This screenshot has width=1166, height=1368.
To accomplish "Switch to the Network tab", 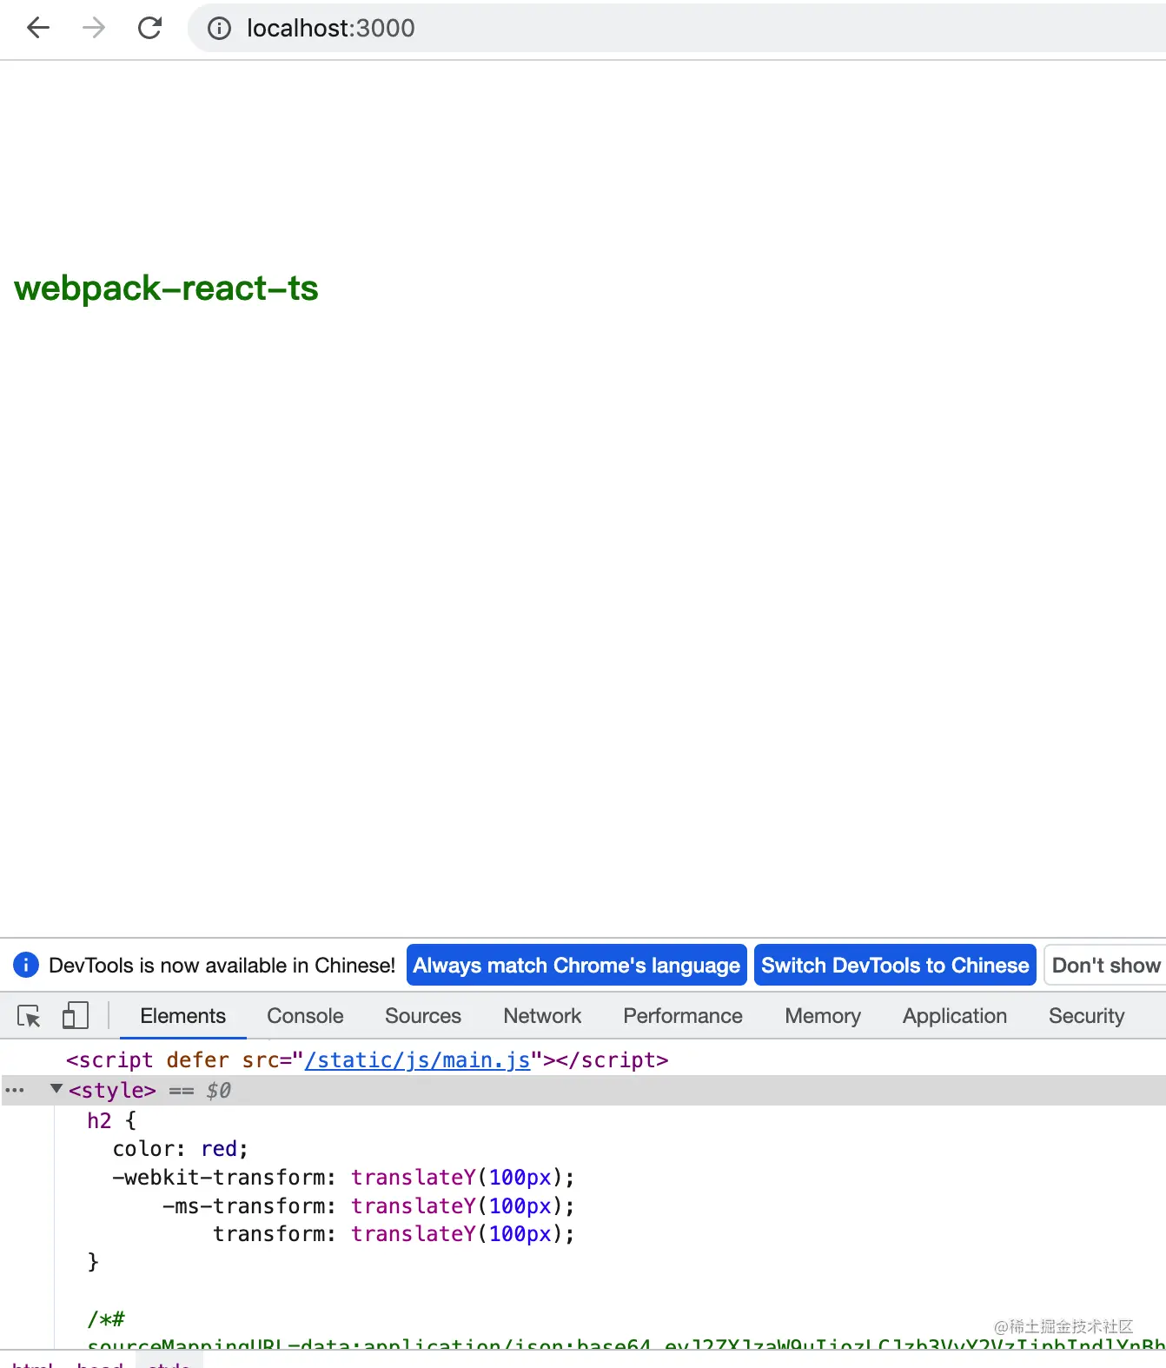I will click(x=542, y=1016).
